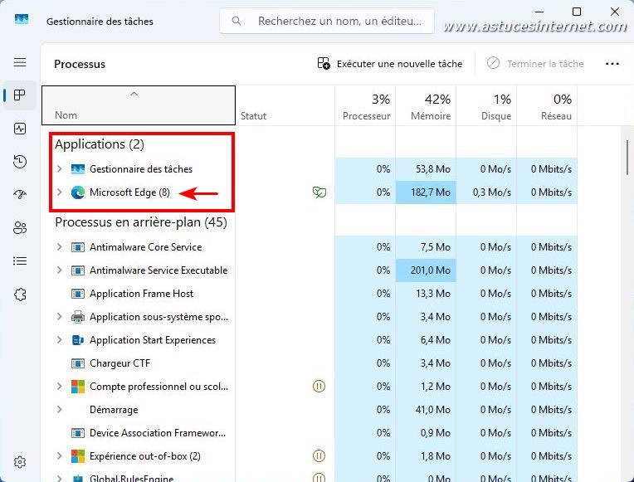The height and width of the screenshot is (482, 634).
Task: Open the Users page in sidebar
Action: pyautogui.click(x=20, y=228)
